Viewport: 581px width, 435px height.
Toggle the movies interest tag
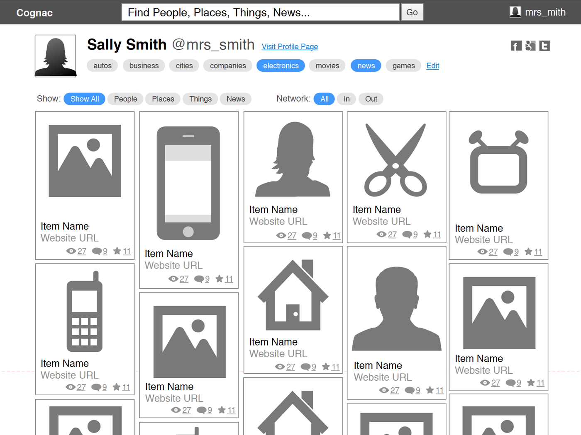pyautogui.click(x=327, y=65)
